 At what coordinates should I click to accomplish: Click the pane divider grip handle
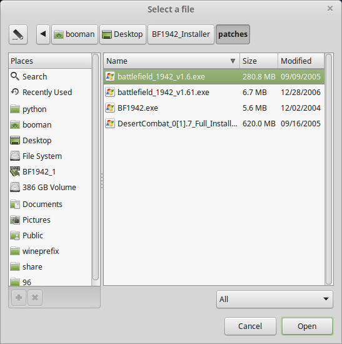(x=102, y=181)
